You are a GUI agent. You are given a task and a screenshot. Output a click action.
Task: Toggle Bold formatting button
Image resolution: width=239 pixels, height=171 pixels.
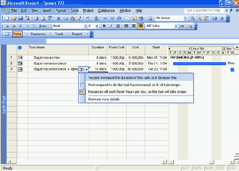coord(104,26)
